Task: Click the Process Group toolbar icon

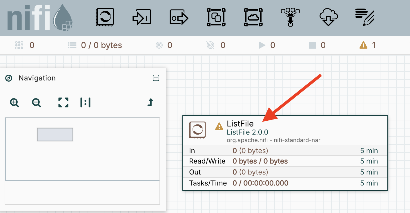Action: [x=216, y=17]
